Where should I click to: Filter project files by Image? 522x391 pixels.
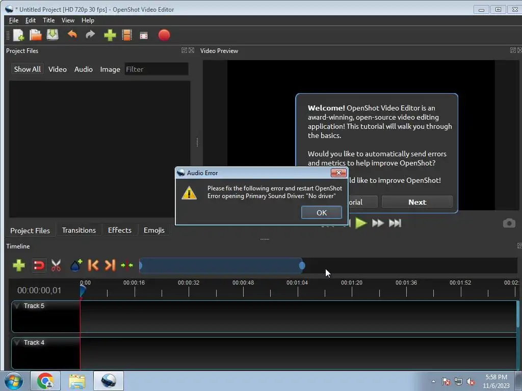(x=110, y=69)
